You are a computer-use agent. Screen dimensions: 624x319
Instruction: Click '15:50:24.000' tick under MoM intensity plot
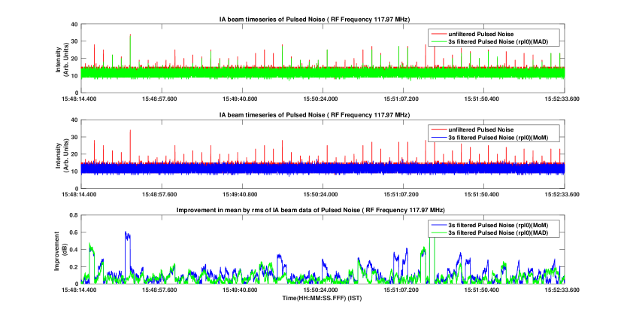(320, 194)
